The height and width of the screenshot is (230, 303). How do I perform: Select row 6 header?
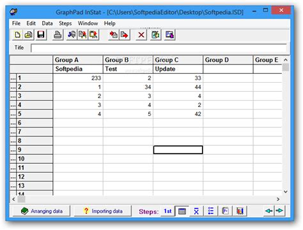pos(35,123)
